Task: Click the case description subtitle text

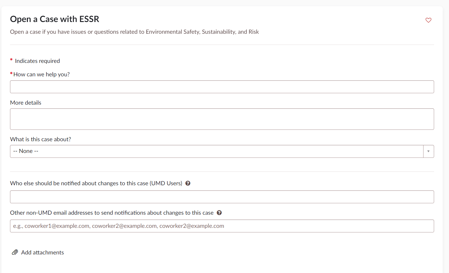Action: pos(134,32)
